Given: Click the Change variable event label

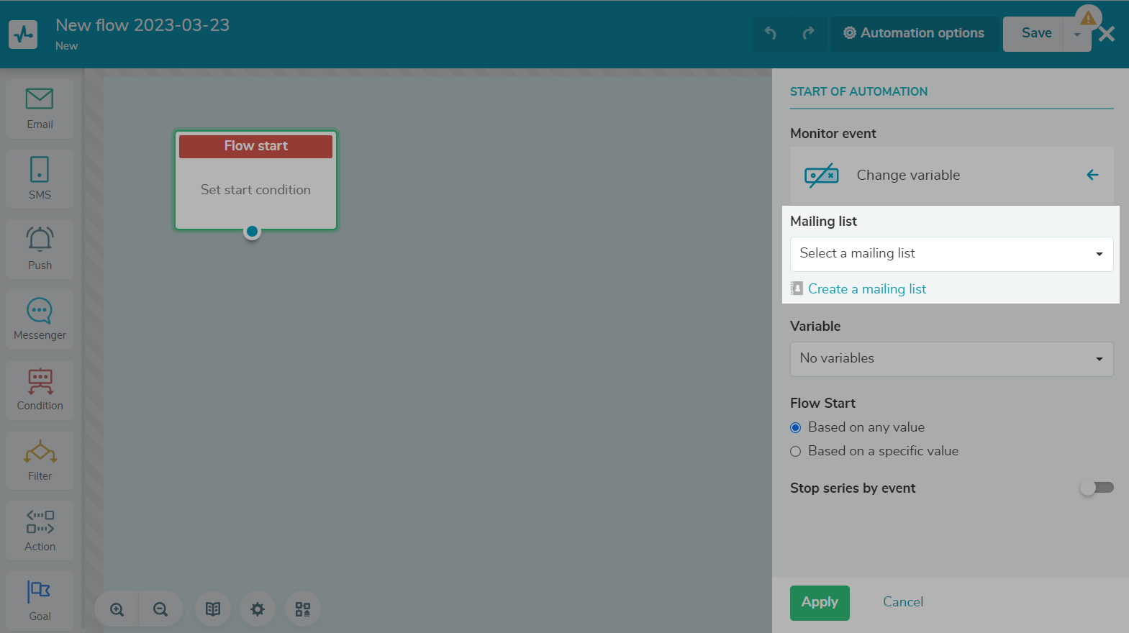Looking at the screenshot, I should coord(908,175).
